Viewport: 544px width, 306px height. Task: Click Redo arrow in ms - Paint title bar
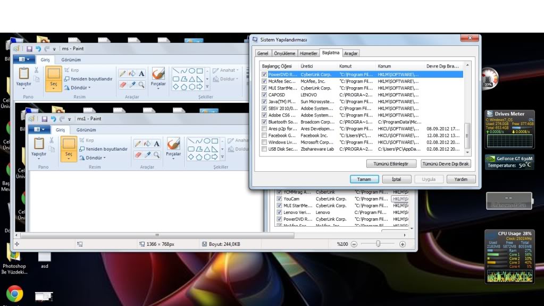point(46,49)
